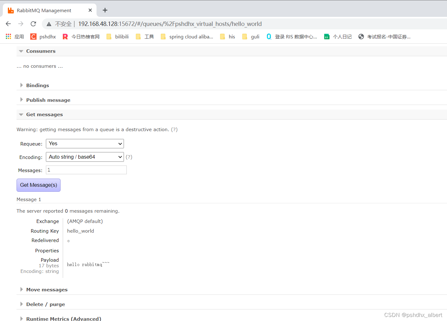
Task: Click the hello_world routing key value
Action: [81, 231]
